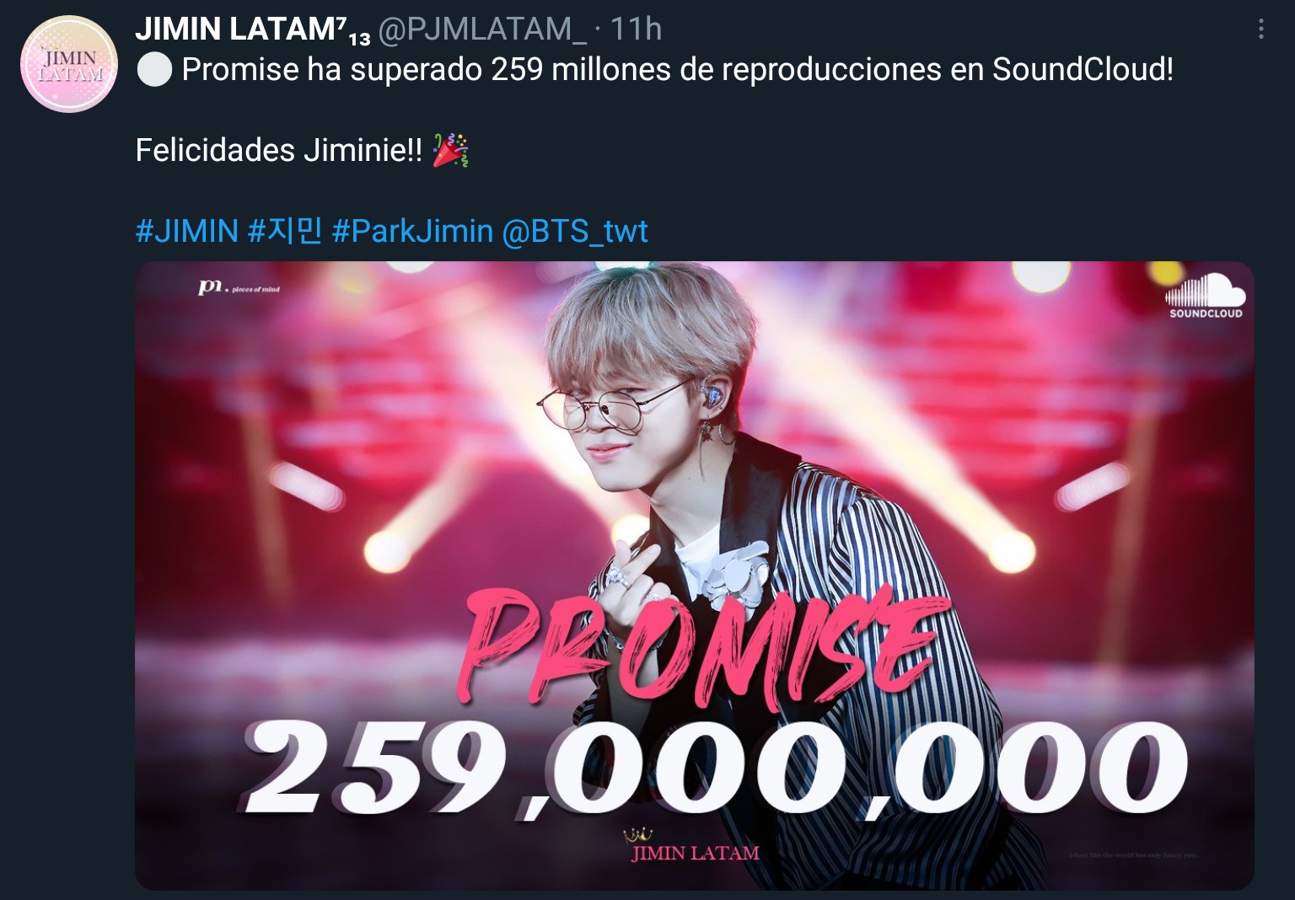Click the 259,000,000 number in the image

717,769
